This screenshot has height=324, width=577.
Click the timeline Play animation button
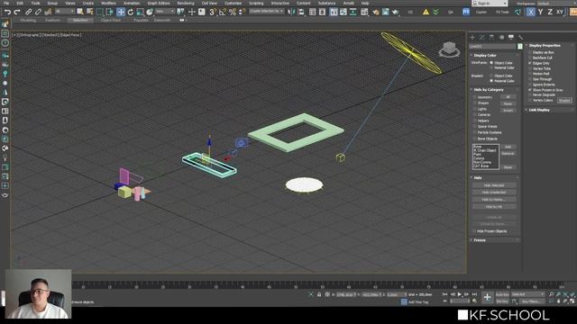pyautogui.click(x=459, y=294)
